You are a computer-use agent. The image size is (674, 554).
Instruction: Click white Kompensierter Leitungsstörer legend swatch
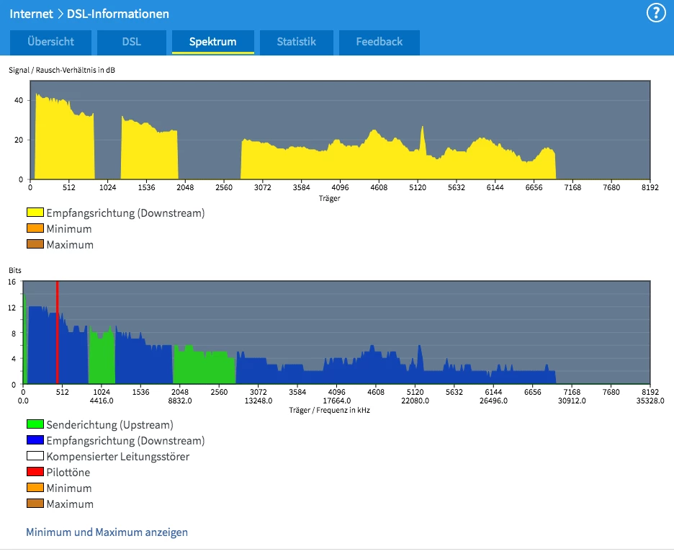pyautogui.click(x=35, y=457)
